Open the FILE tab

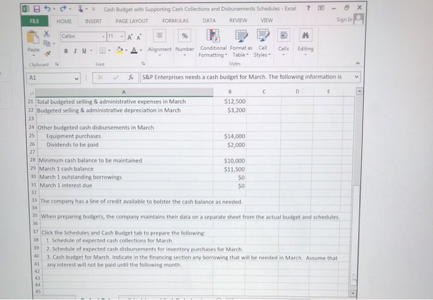pos(35,21)
